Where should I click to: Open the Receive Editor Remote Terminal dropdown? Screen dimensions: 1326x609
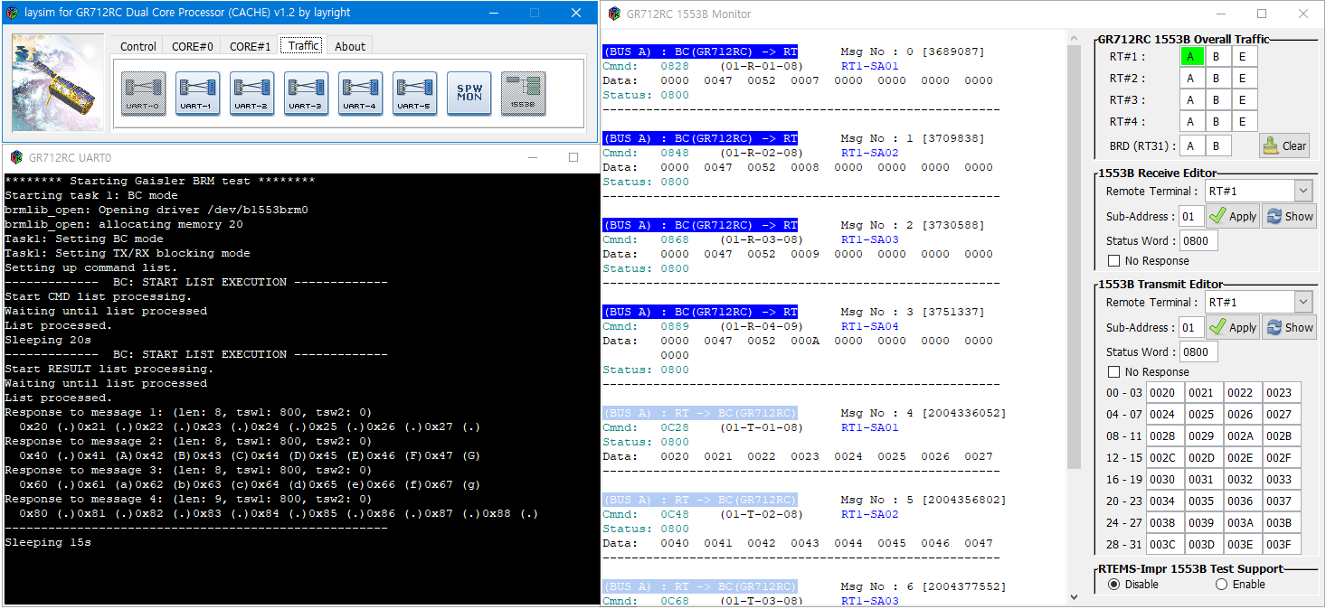pos(1302,190)
